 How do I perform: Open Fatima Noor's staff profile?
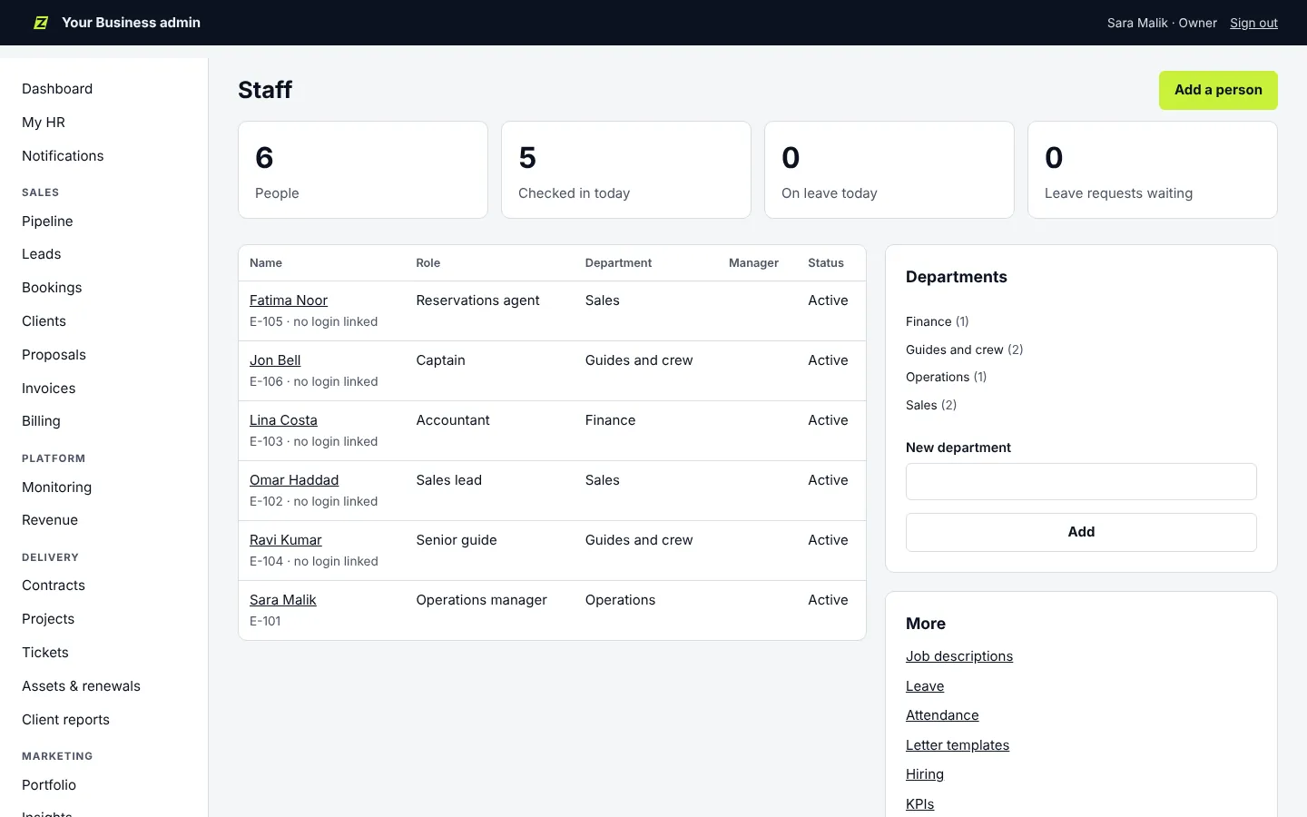tap(289, 300)
